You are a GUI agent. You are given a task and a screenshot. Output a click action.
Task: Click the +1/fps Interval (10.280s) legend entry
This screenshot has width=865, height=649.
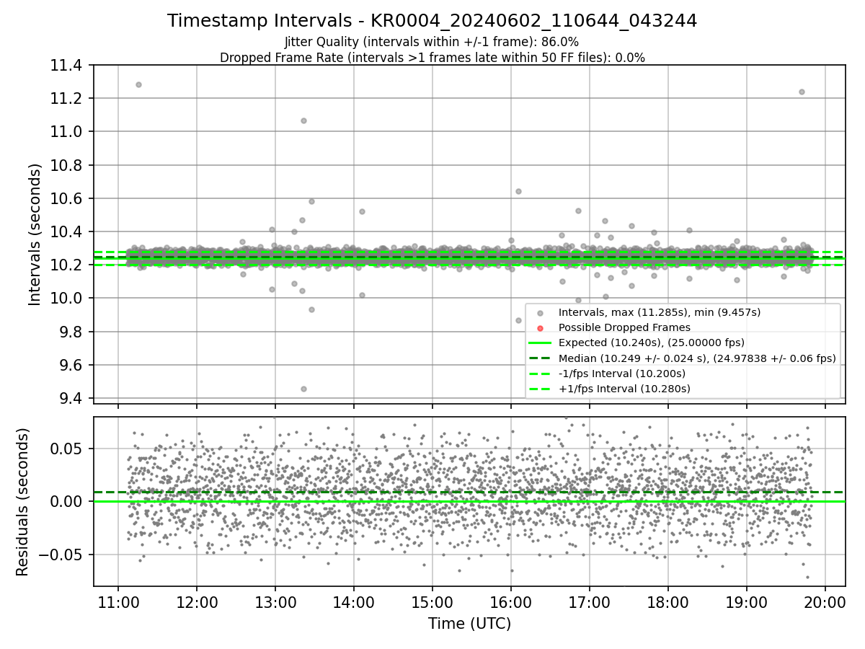(624, 389)
